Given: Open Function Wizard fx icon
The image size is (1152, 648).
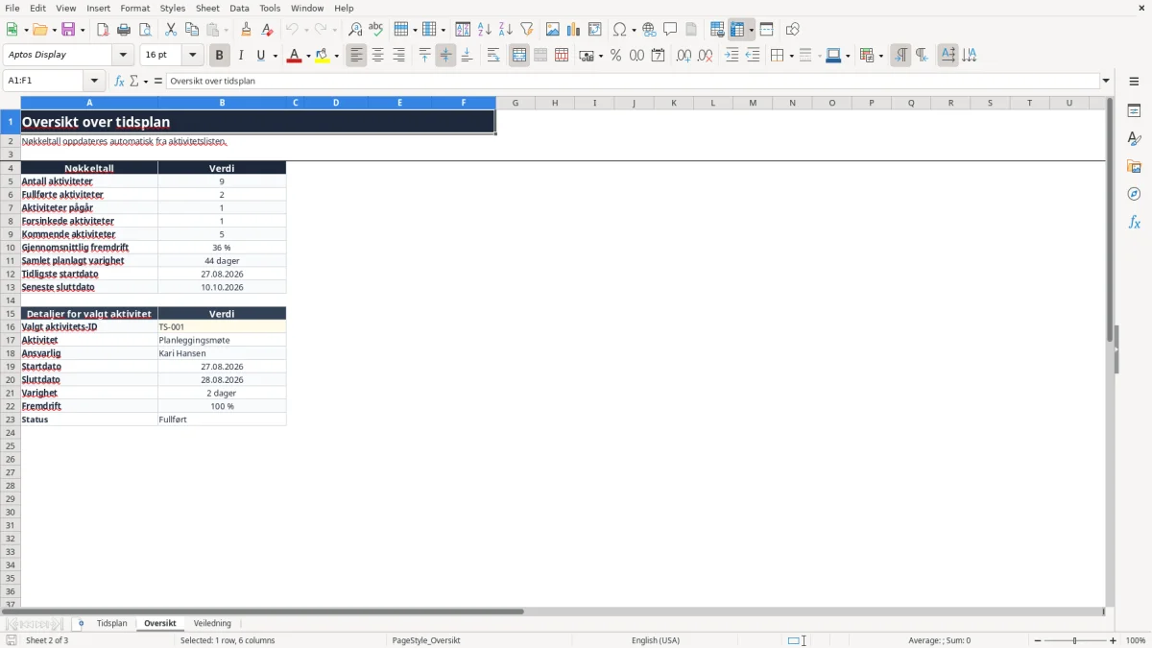Looking at the screenshot, I should pyautogui.click(x=119, y=82).
